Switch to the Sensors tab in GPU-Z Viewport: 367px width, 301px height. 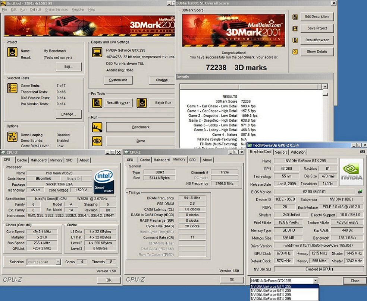(x=281, y=152)
